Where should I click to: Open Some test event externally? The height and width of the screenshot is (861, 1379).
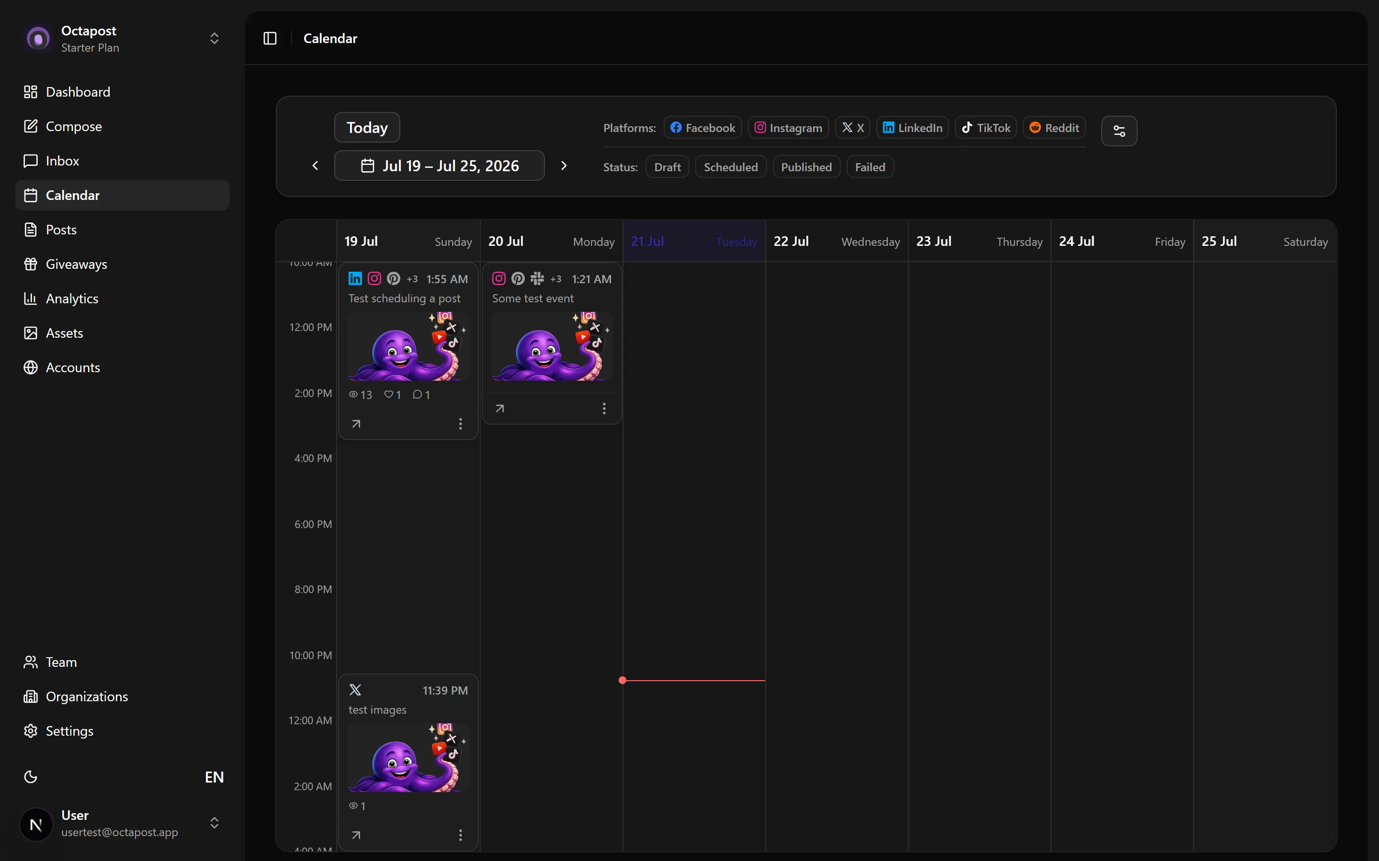(500, 408)
